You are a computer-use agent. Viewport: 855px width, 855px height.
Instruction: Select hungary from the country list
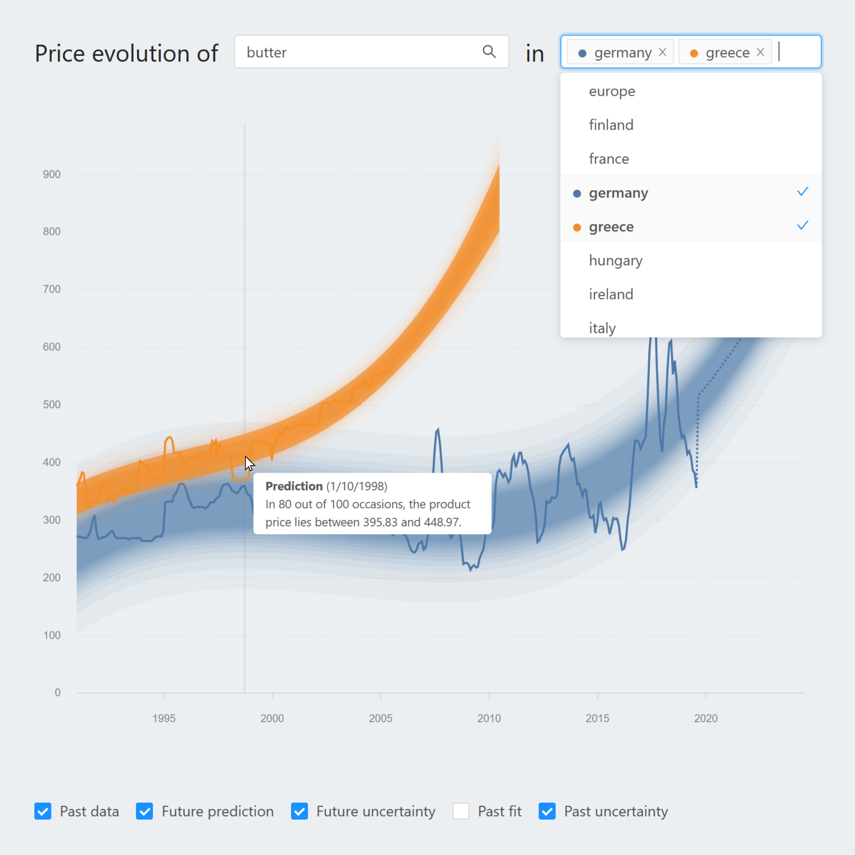click(615, 260)
